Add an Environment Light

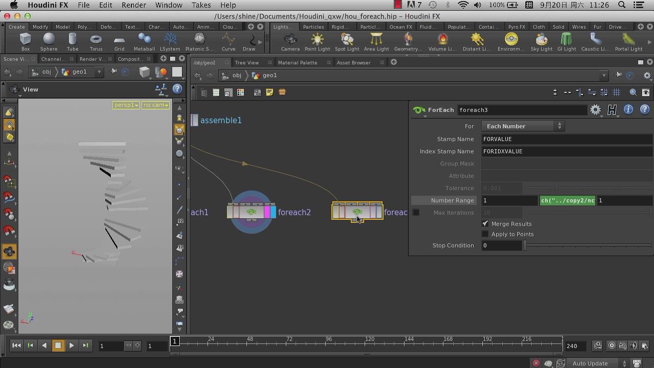point(511,42)
